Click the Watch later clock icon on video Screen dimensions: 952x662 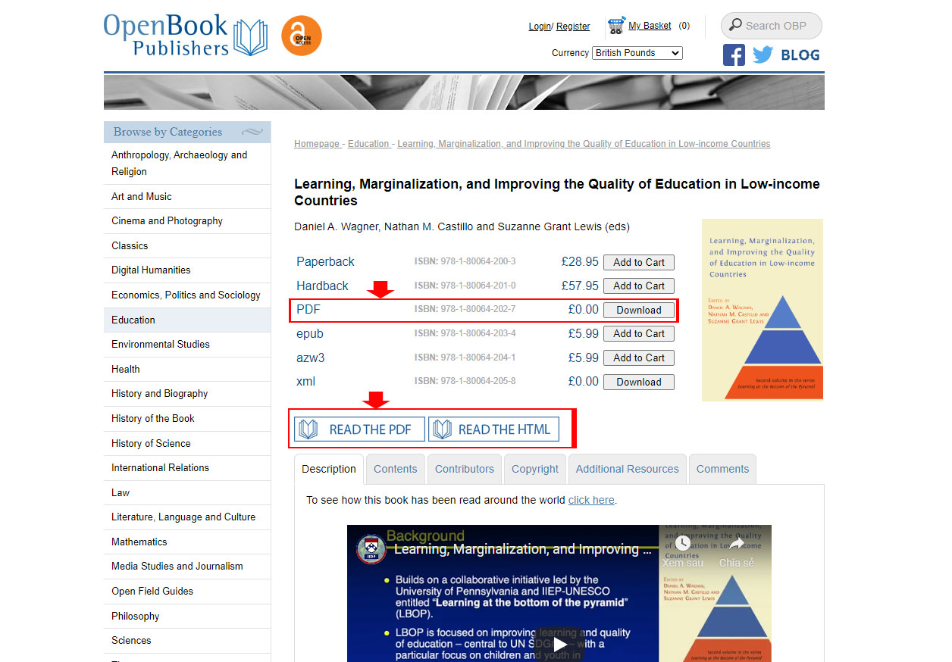point(683,543)
